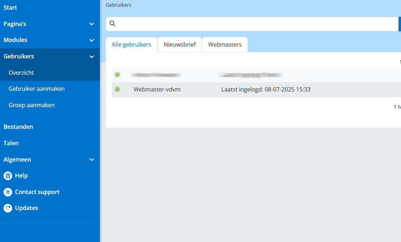Expand the Algemeen menu chevron
This screenshot has width=401, height=242.
[x=92, y=160]
